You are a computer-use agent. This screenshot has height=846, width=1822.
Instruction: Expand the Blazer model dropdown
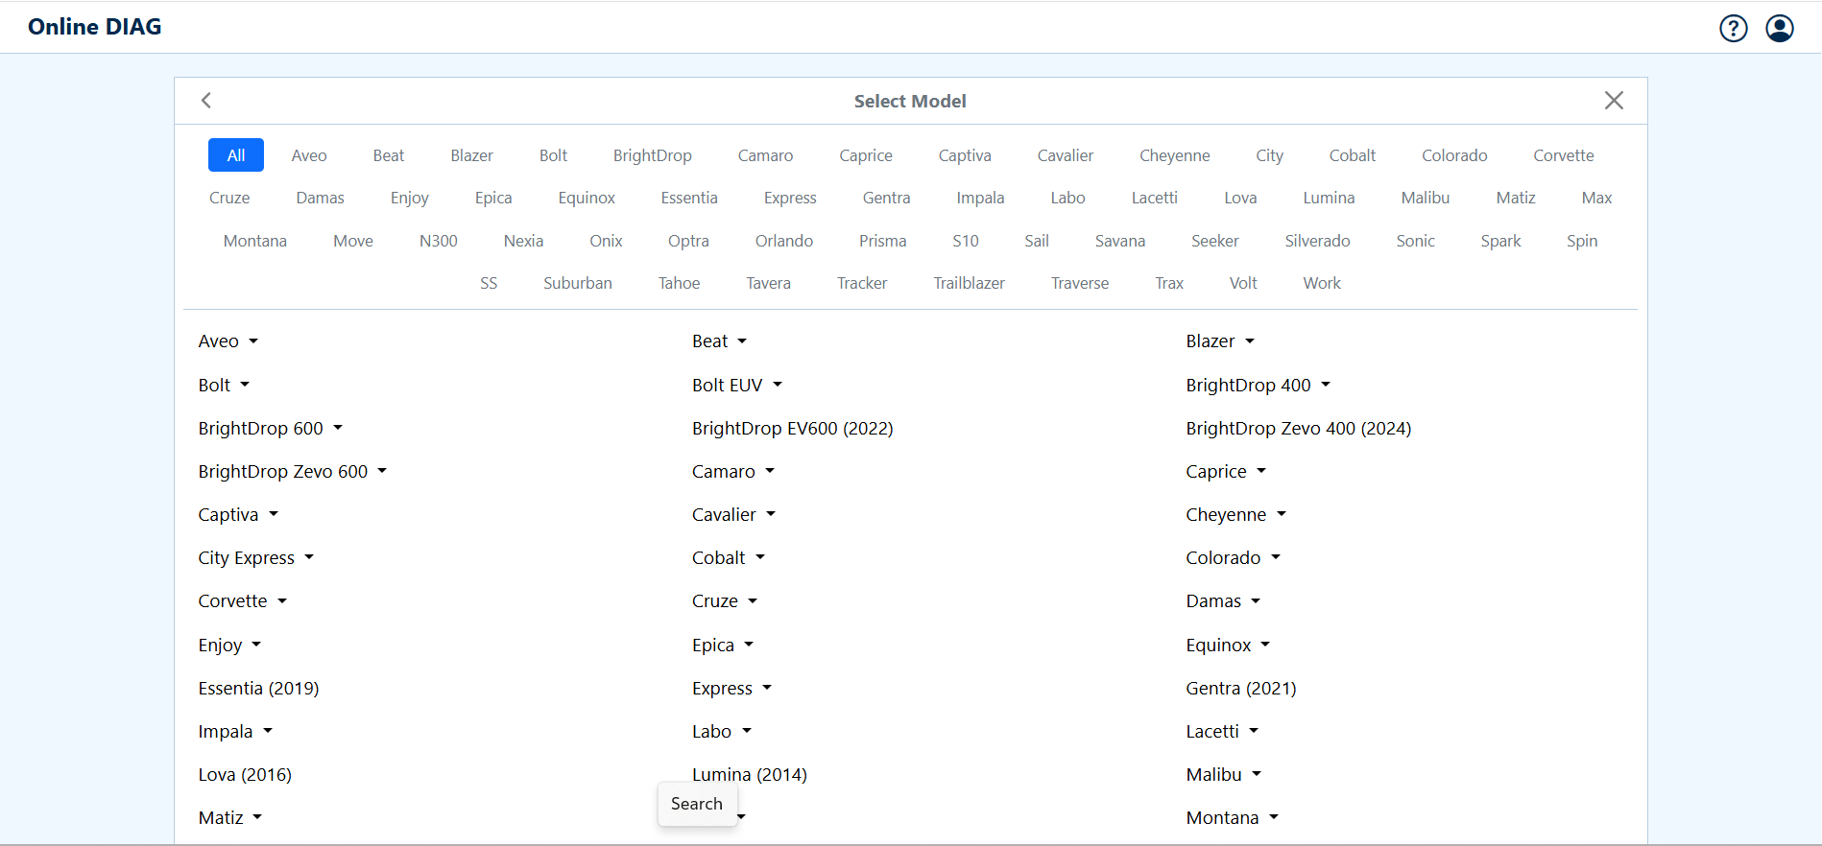(1220, 341)
